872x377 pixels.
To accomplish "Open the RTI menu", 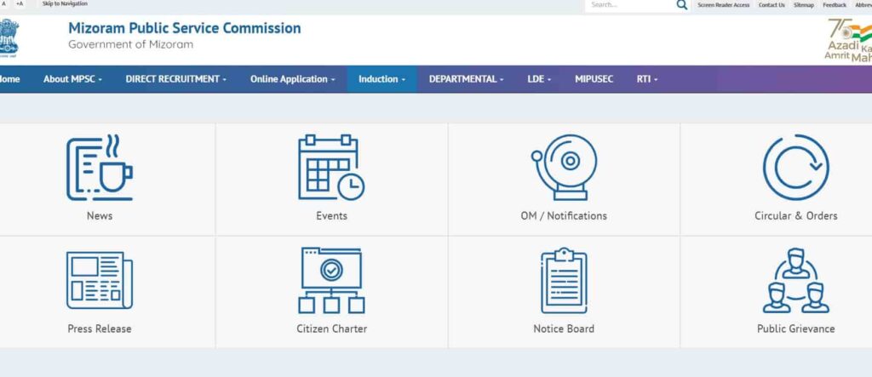I will (646, 79).
